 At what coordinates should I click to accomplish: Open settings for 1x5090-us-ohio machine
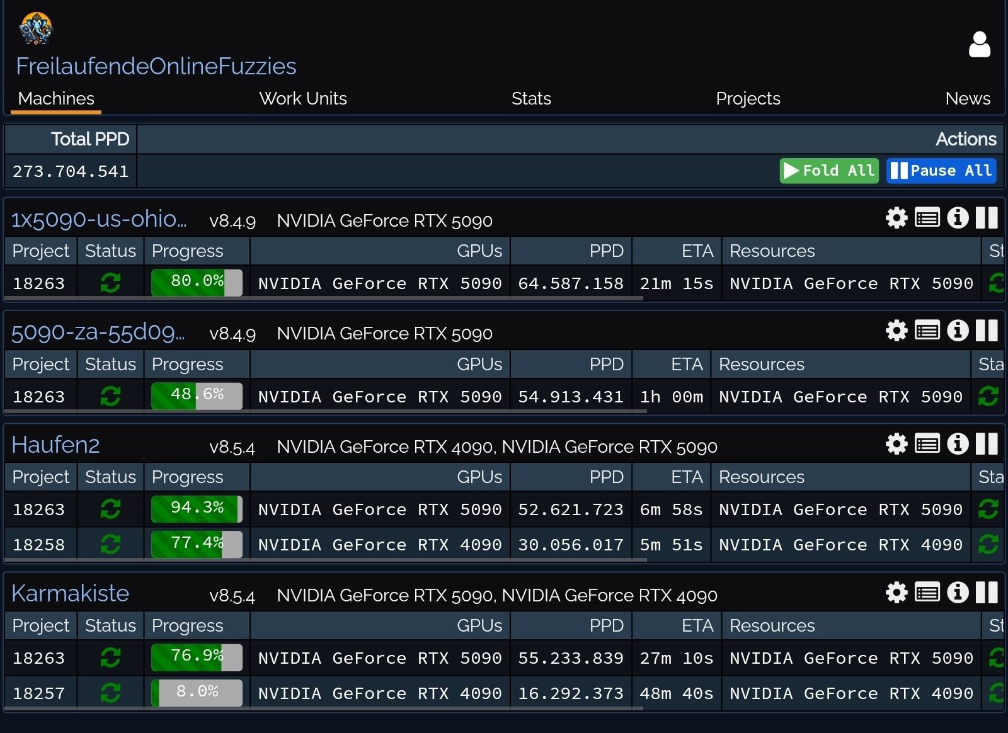(x=896, y=218)
